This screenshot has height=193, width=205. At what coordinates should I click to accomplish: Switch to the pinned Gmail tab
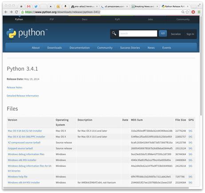pyautogui.click(x=28, y=6)
